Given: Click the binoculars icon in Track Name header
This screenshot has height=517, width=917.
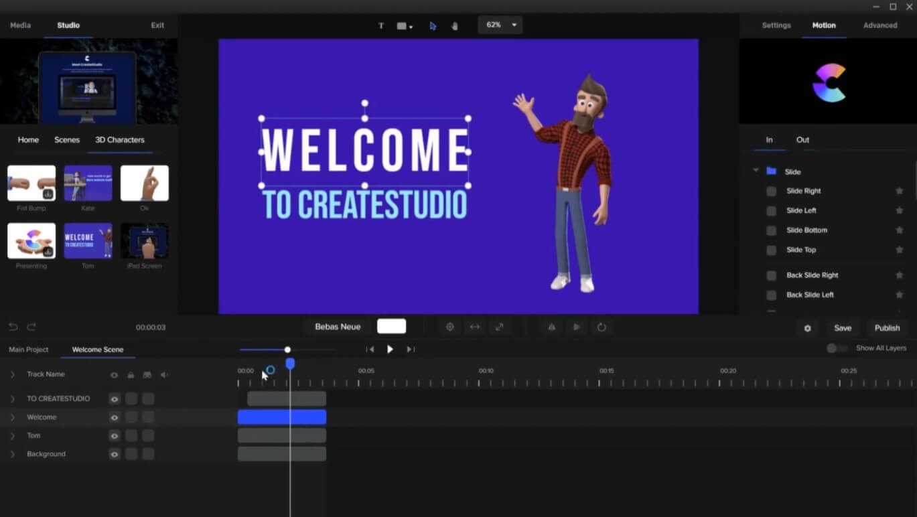Looking at the screenshot, I should coord(147,375).
